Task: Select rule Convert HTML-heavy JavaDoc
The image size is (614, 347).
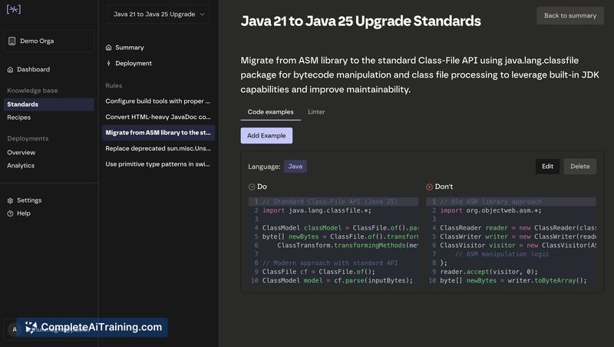Action: [x=158, y=117]
